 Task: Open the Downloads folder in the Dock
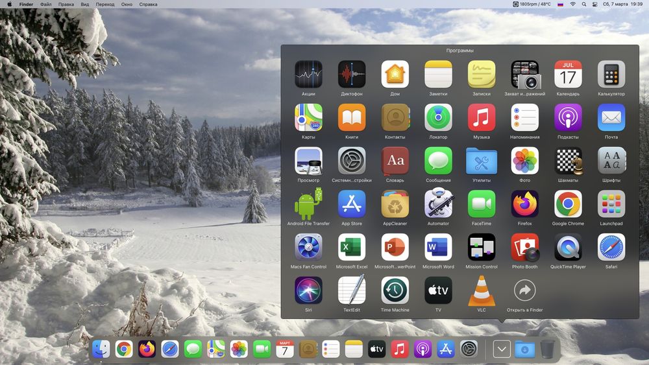pos(524,349)
